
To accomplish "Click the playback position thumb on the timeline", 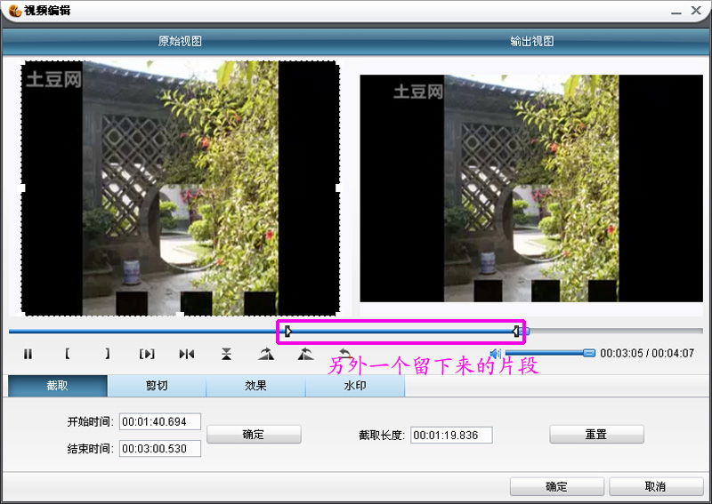I will (524, 332).
